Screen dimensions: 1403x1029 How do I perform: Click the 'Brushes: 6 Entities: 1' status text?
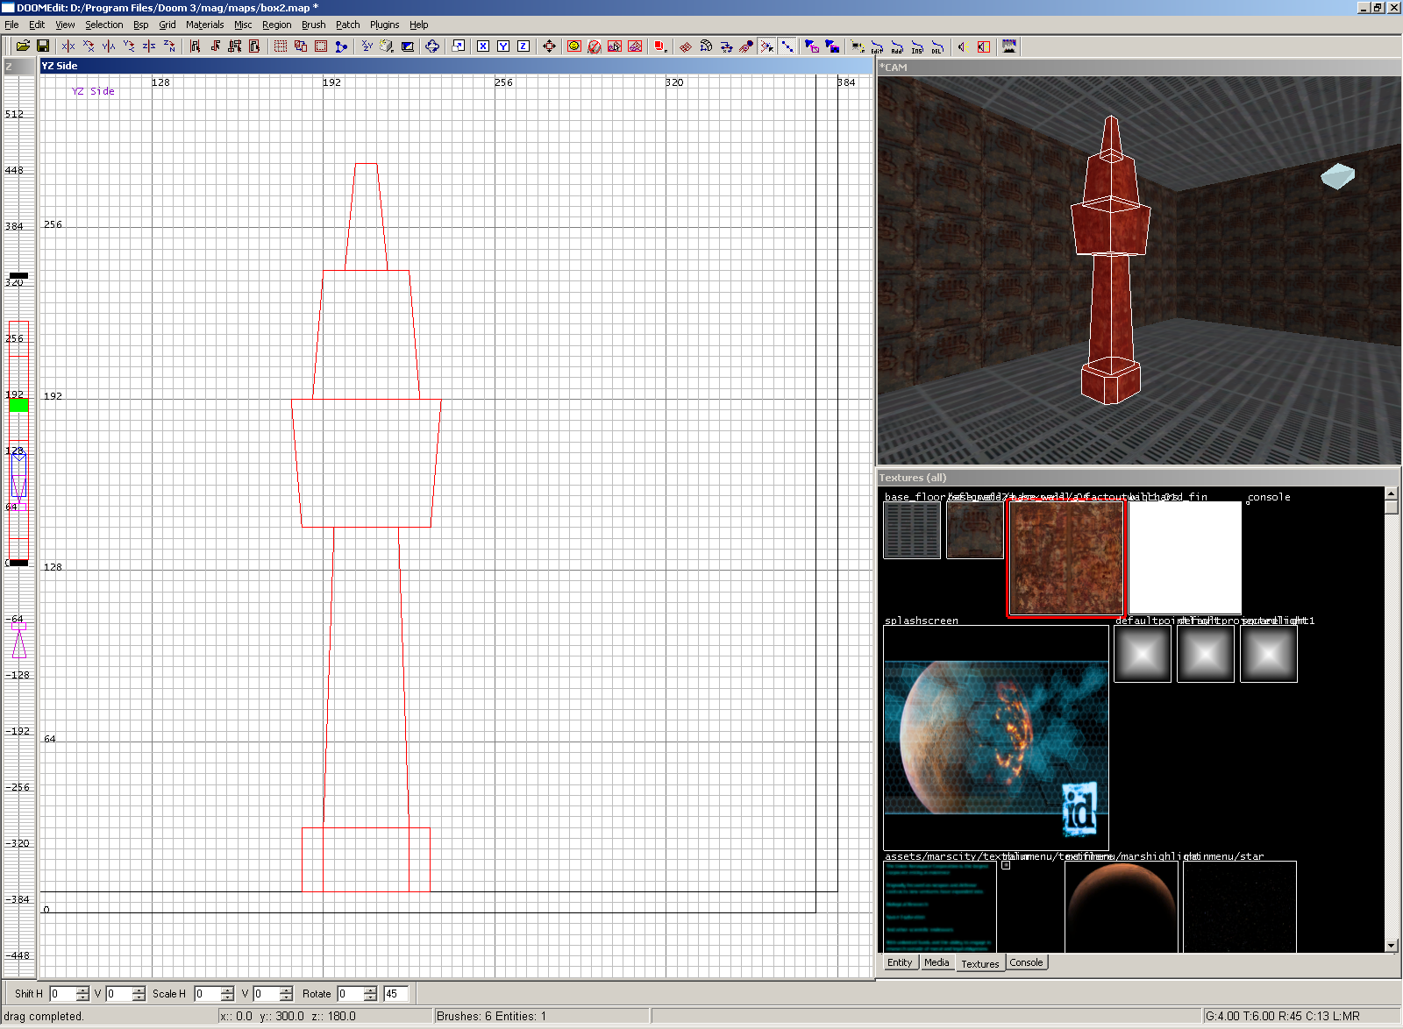(x=491, y=1017)
